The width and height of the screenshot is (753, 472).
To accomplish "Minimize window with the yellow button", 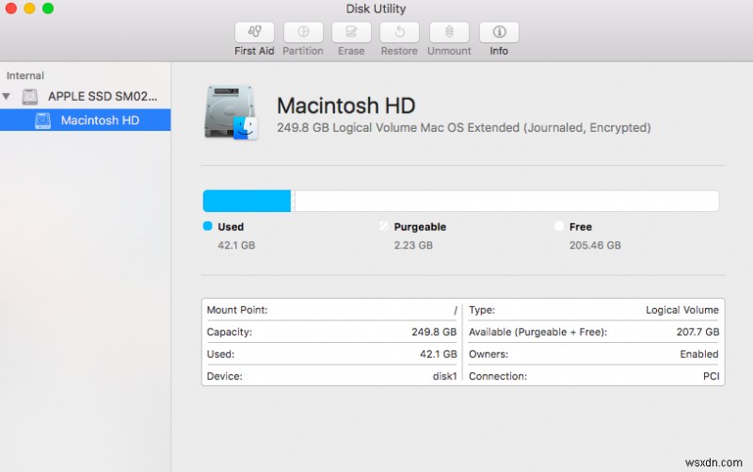I will [x=29, y=8].
